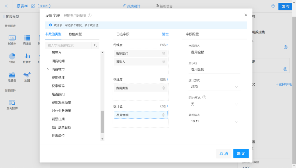
Task: Open help question mark icon near 发布
Action: (x=273, y=6)
